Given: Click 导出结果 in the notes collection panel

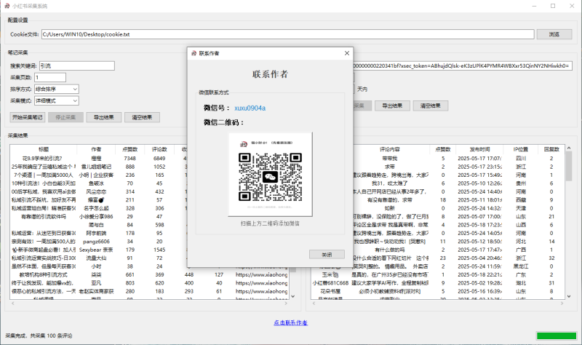Looking at the screenshot, I should click(104, 117).
